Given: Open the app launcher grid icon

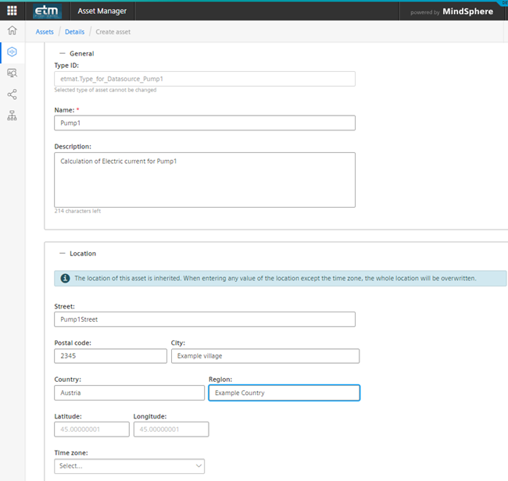Looking at the screenshot, I should (12, 11).
